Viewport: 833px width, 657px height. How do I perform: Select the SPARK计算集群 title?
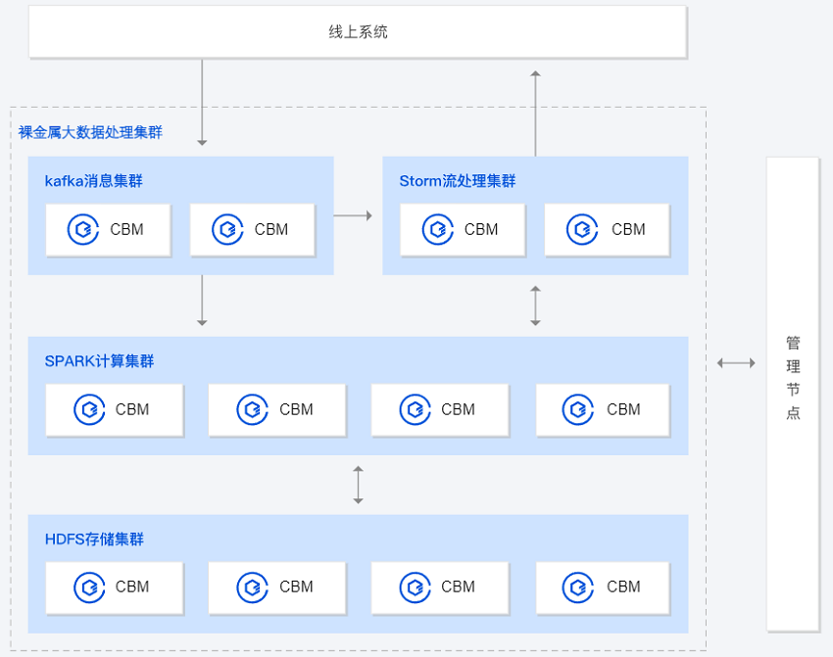99,361
